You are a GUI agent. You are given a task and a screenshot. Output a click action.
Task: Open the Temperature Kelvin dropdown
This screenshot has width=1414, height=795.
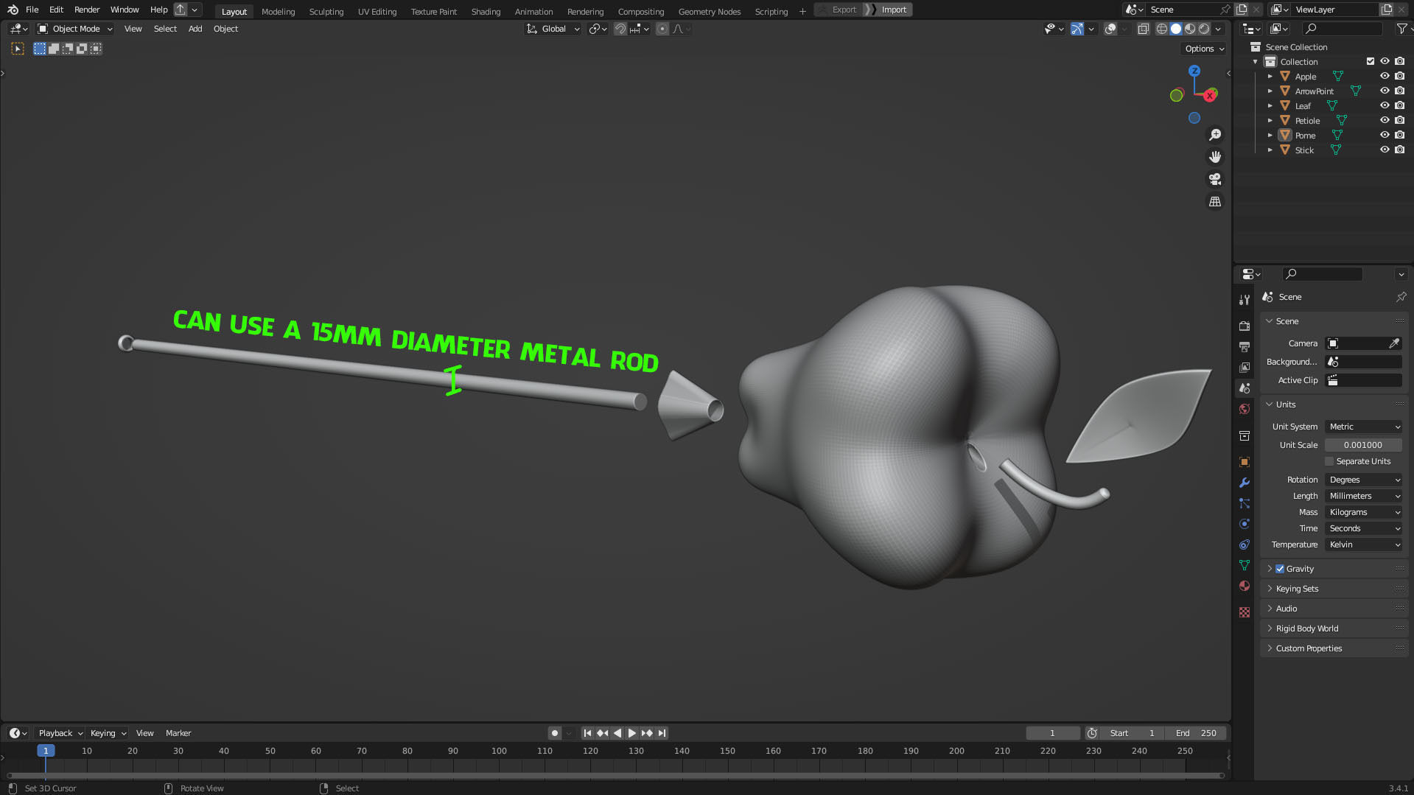pyautogui.click(x=1364, y=544)
